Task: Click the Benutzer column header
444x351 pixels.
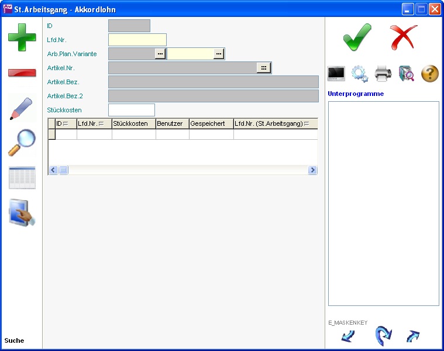Action: tap(172, 123)
